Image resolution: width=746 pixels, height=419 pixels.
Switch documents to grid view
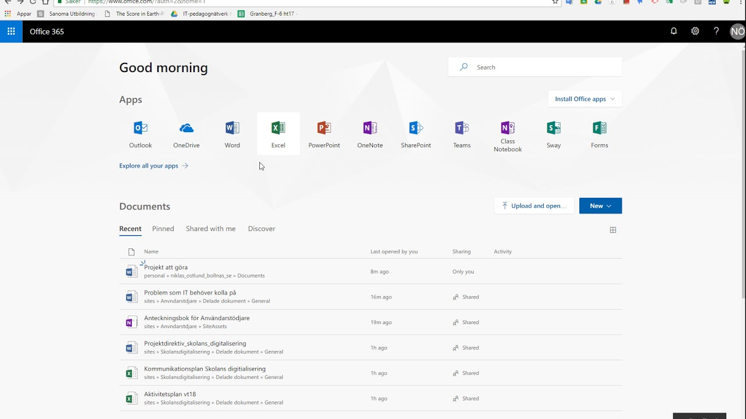click(613, 230)
